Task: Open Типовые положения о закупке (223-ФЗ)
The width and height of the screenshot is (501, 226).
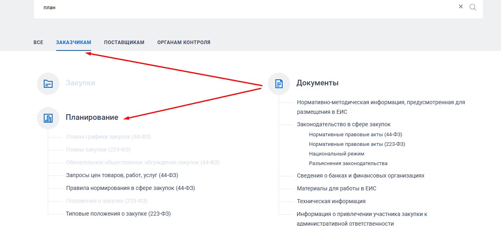Action: point(118,214)
